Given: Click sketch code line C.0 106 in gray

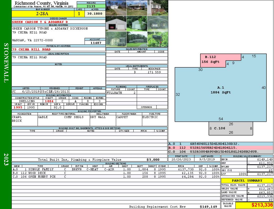Looking at the screenshot, I should 221,152.
